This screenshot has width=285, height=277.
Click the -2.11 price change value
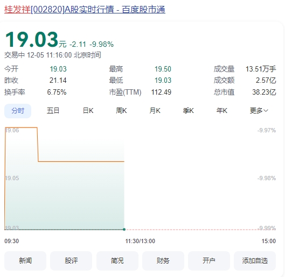(78, 44)
